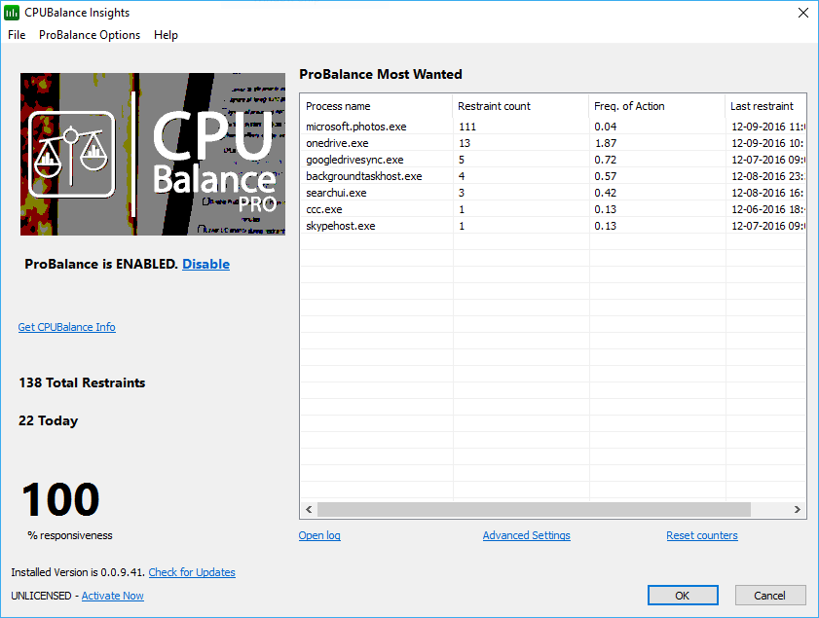Sort by the Last restraint column header

coord(765,106)
